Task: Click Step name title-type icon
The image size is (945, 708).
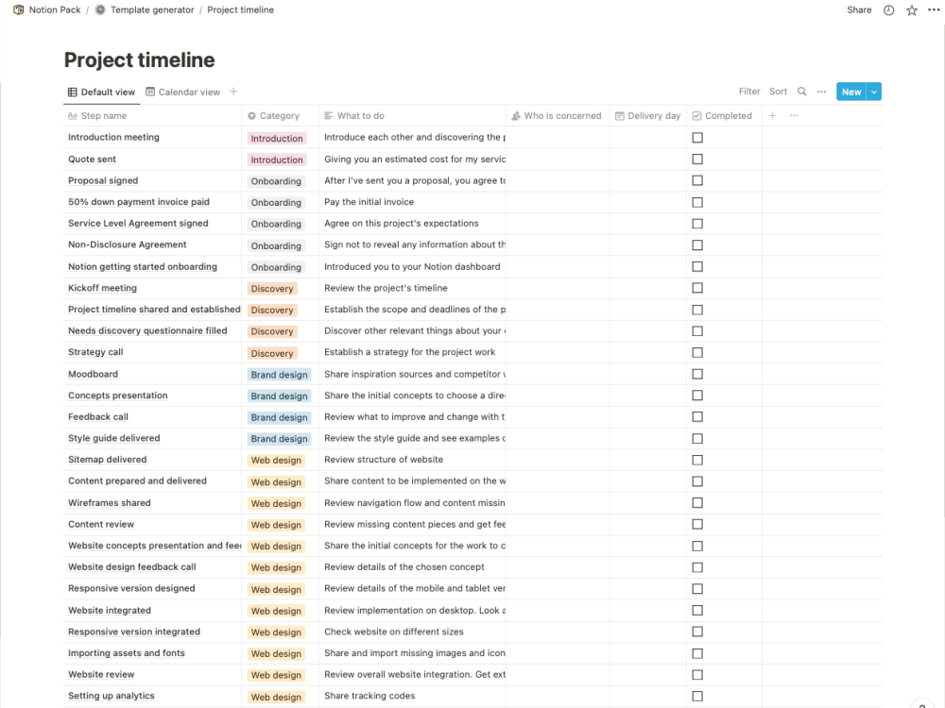Action: point(73,115)
